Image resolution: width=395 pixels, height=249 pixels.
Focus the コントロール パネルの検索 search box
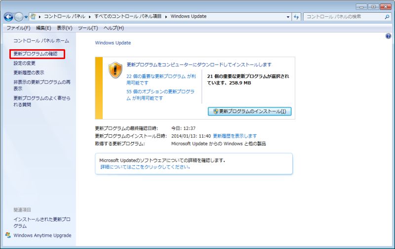pyautogui.click(x=344, y=17)
